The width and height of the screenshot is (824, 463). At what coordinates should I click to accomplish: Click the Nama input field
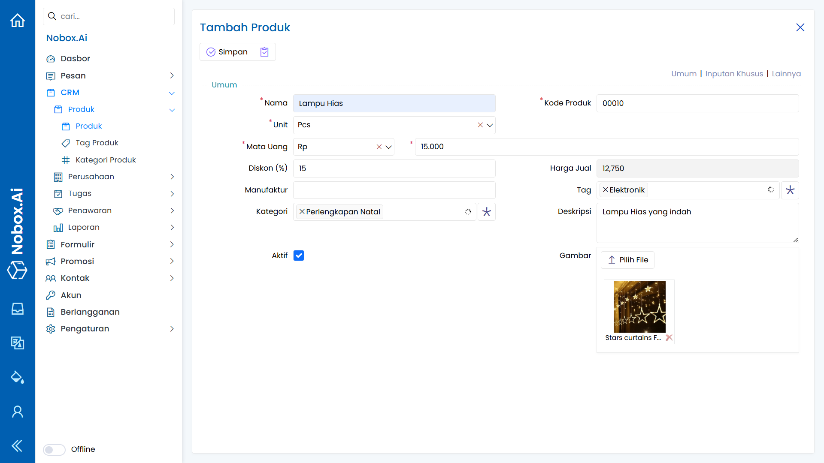[x=394, y=103]
